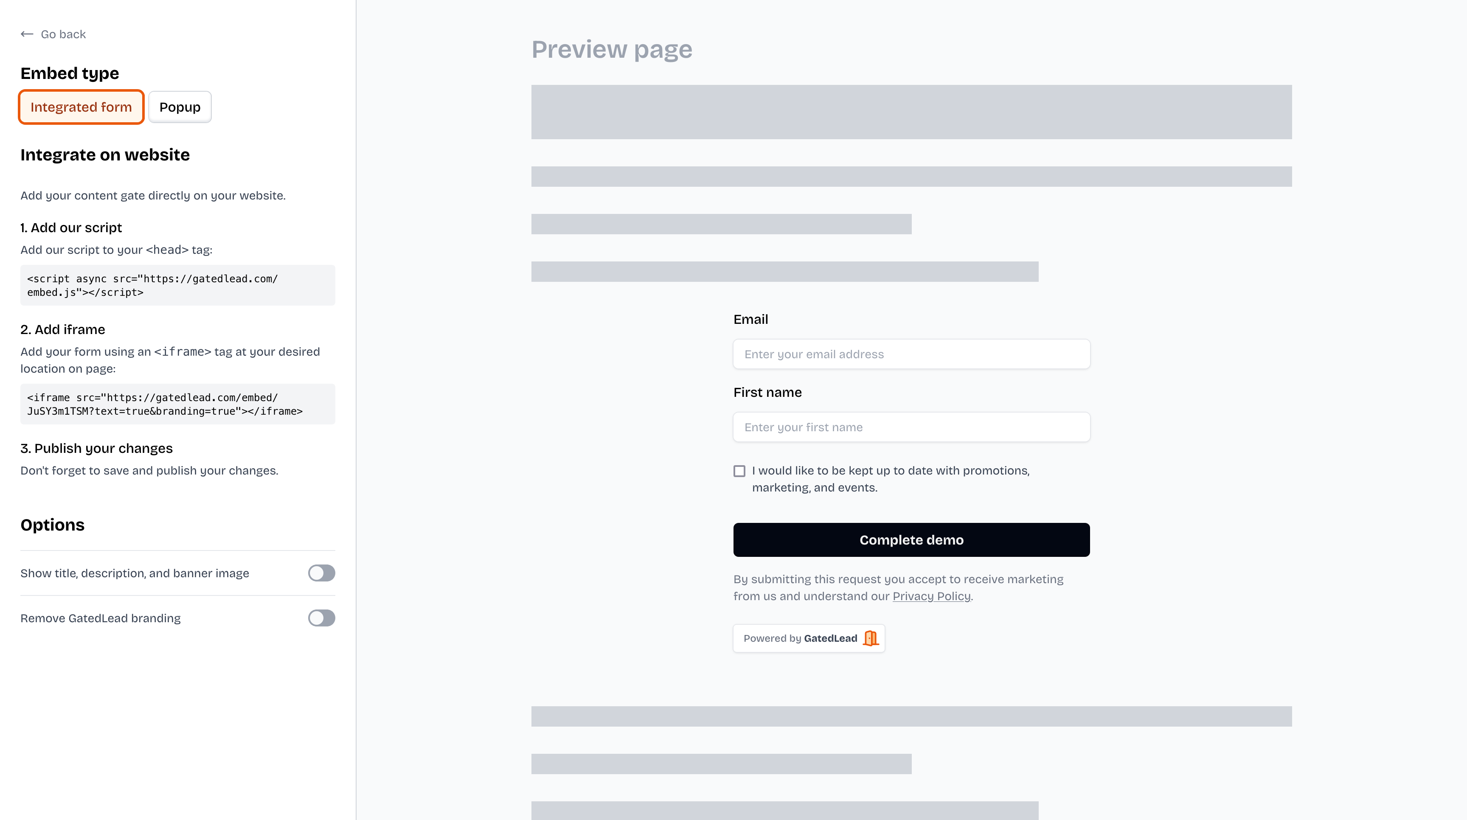
Task: Enable Show title, description, and banner image
Action: [x=321, y=573]
